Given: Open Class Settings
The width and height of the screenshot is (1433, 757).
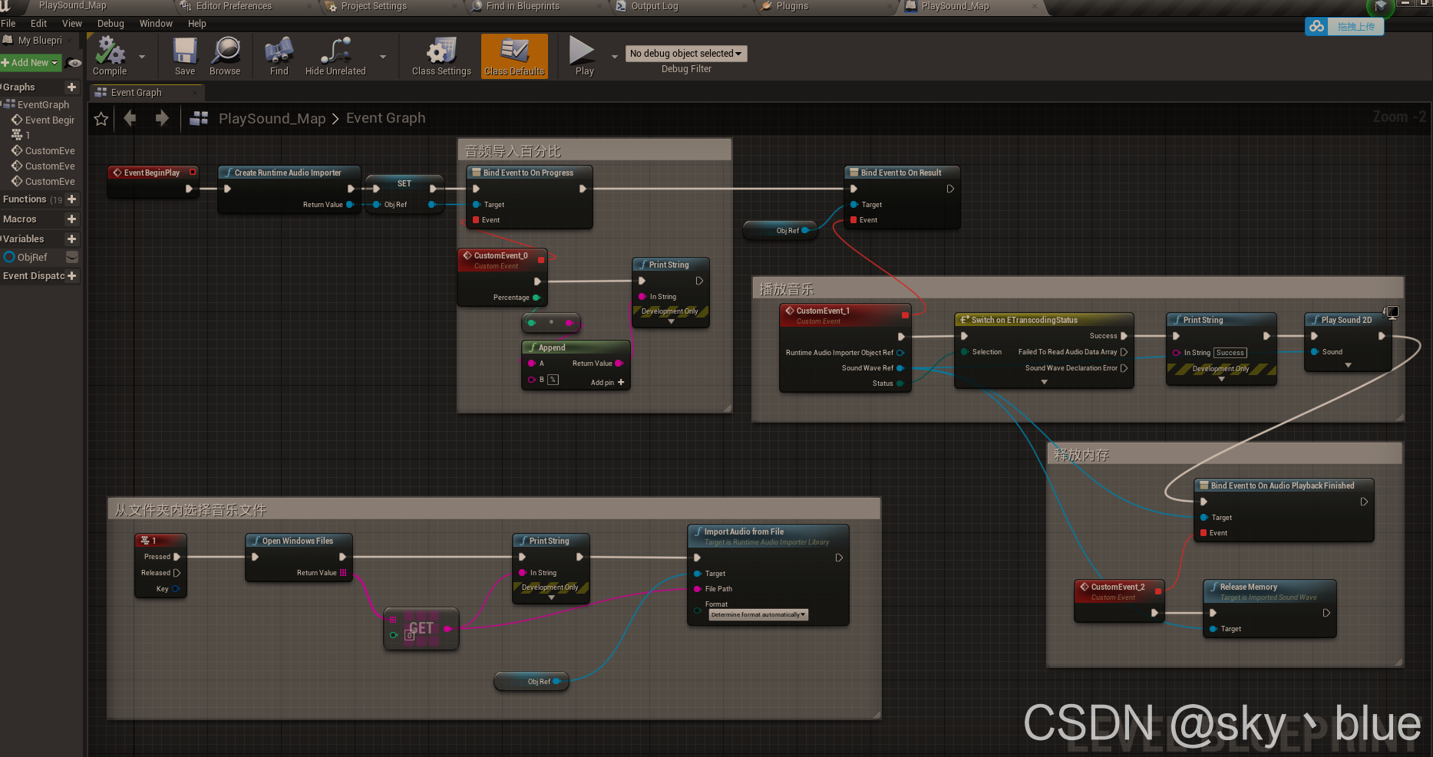Looking at the screenshot, I should (440, 55).
